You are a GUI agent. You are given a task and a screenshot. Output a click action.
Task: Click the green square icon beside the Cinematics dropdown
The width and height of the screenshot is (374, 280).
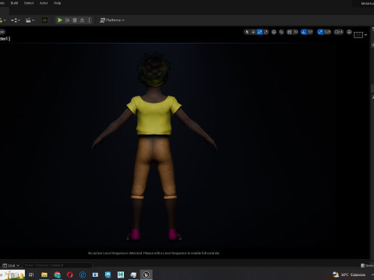44,20
